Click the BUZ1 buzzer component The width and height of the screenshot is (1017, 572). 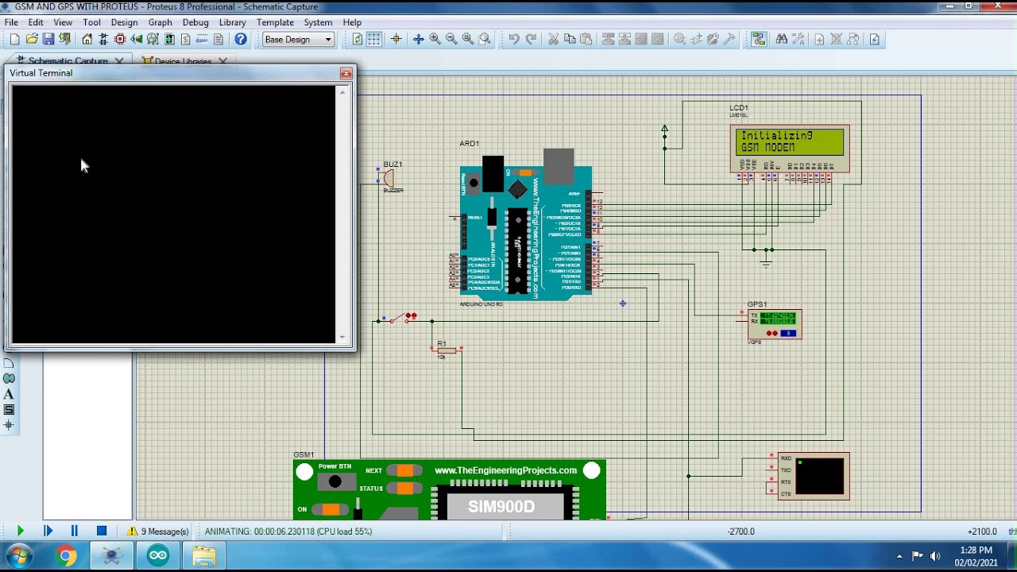coord(389,178)
